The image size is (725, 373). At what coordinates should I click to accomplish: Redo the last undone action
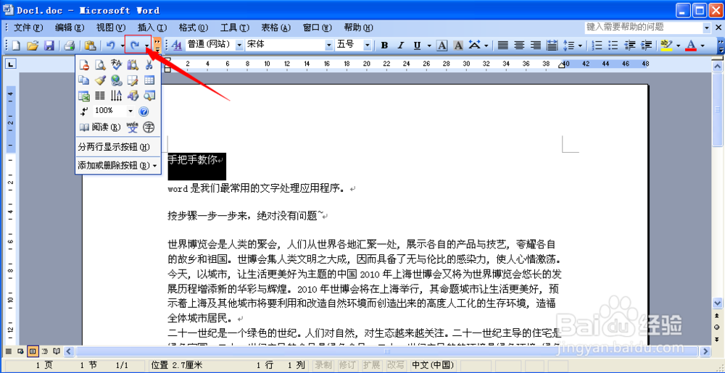point(135,45)
